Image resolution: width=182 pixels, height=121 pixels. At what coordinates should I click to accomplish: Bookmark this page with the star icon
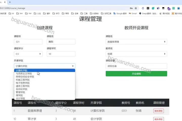pos(136,8)
